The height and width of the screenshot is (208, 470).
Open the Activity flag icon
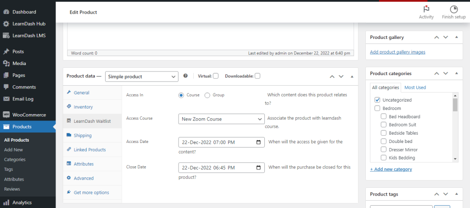tap(426, 8)
